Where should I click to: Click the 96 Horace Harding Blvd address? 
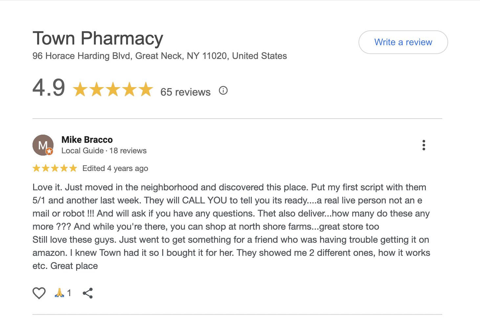click(x=160, y=56)
